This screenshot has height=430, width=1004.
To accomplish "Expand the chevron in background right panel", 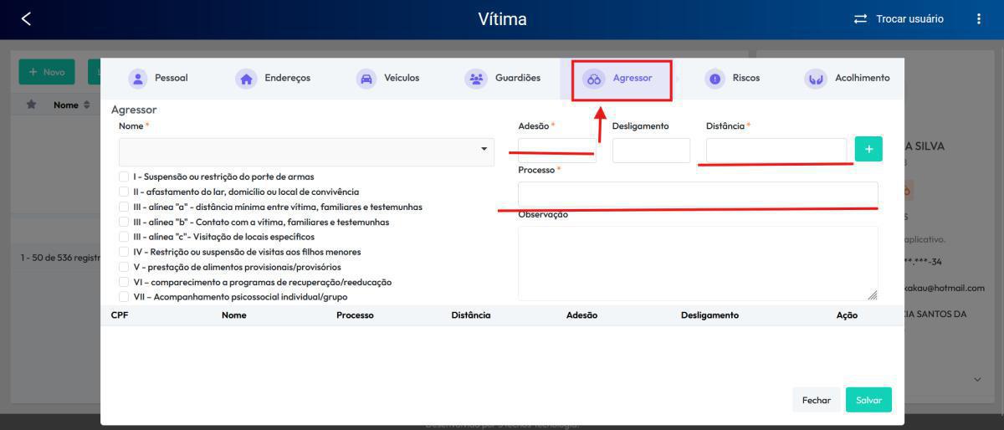I will (x=977, y=379).
